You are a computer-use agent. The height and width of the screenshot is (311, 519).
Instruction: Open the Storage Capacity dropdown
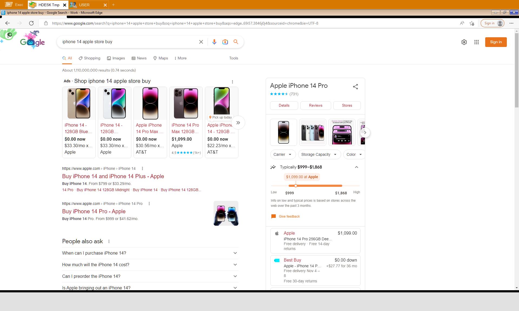click(x=319, y=154)
